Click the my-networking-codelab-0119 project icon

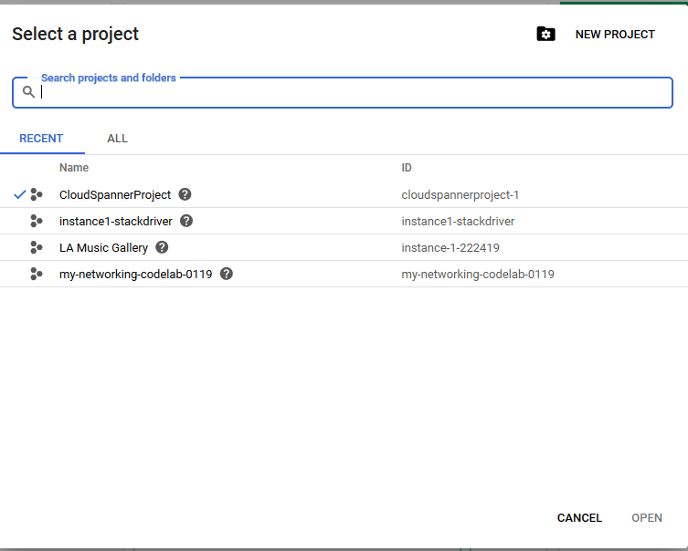click(x=37, y=275)
